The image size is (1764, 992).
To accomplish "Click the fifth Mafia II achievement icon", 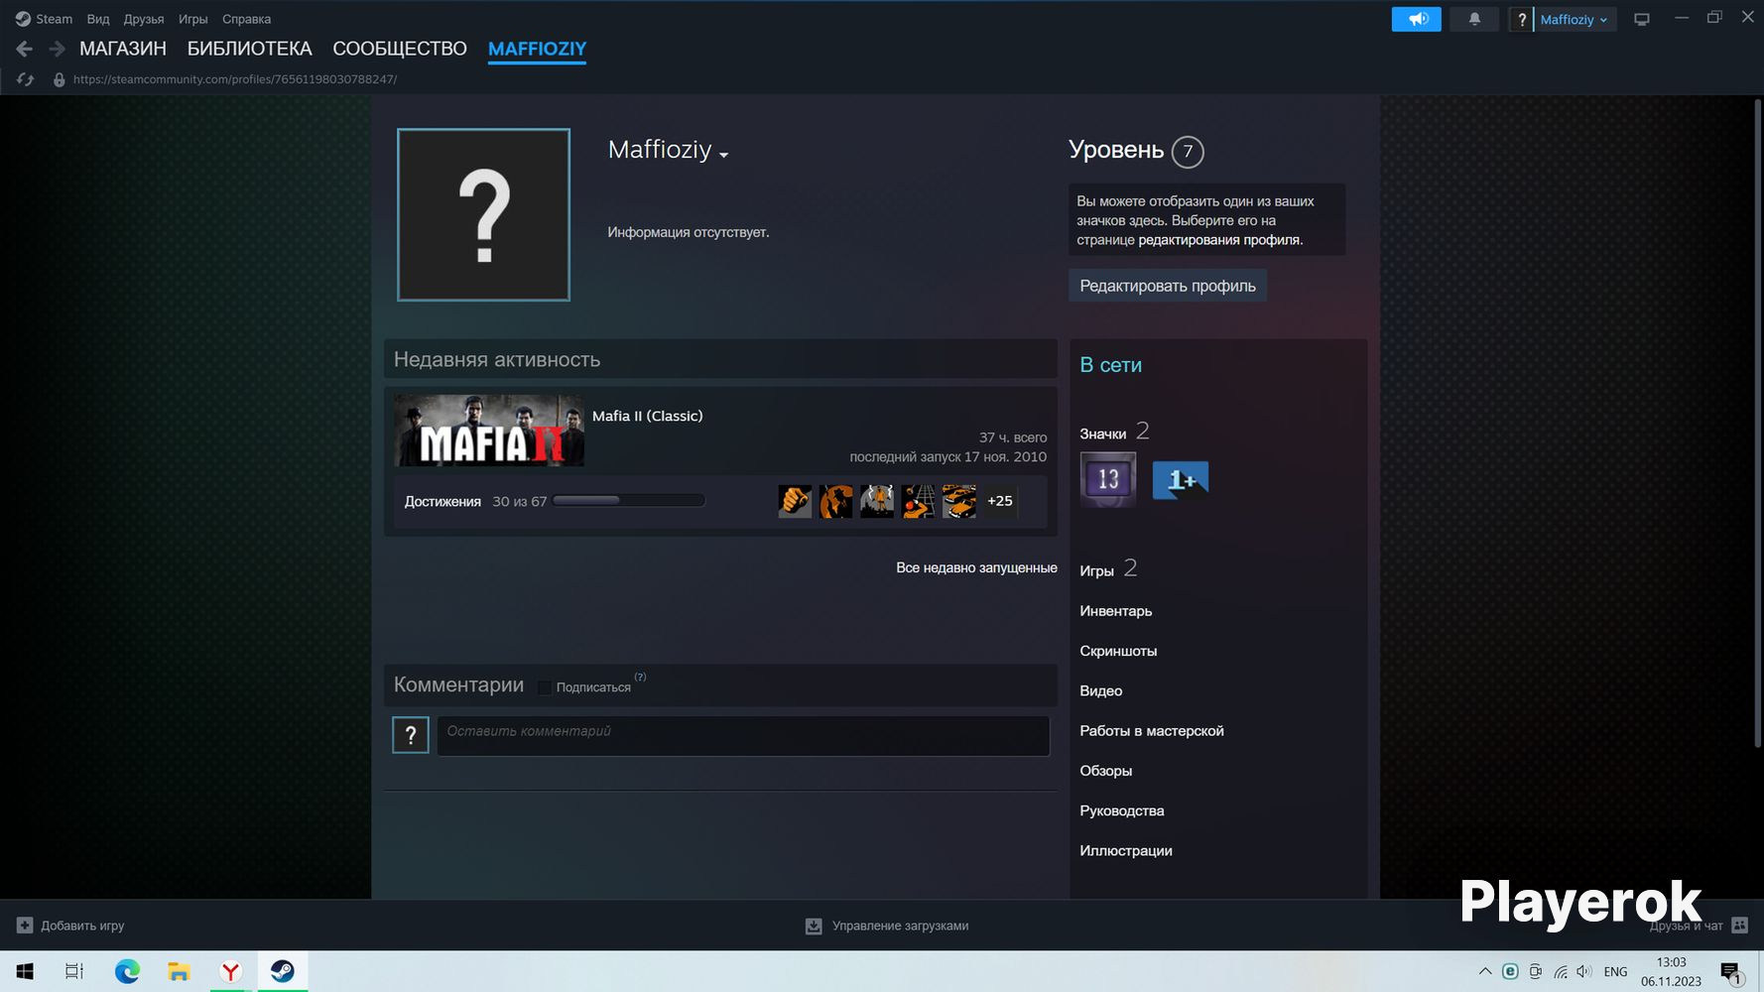I will click(959, 501).
